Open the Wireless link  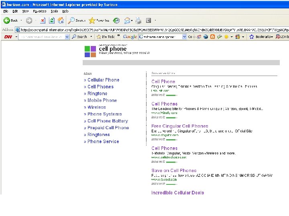(x=97, y=107)
